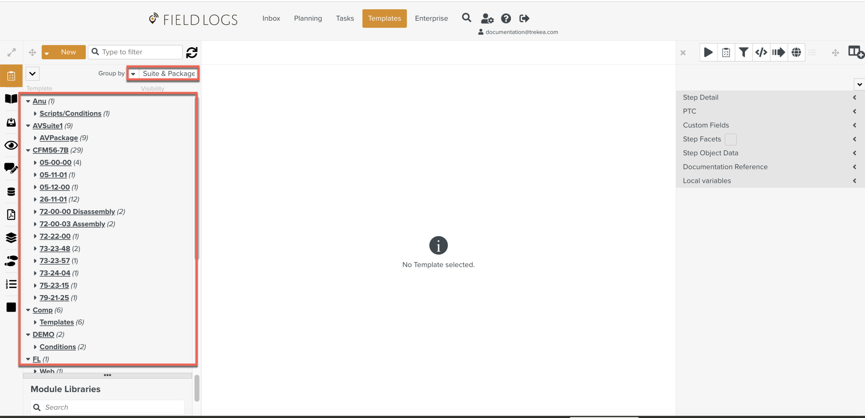
Task: Click the funnel filter icon
Action: point(743,52)
